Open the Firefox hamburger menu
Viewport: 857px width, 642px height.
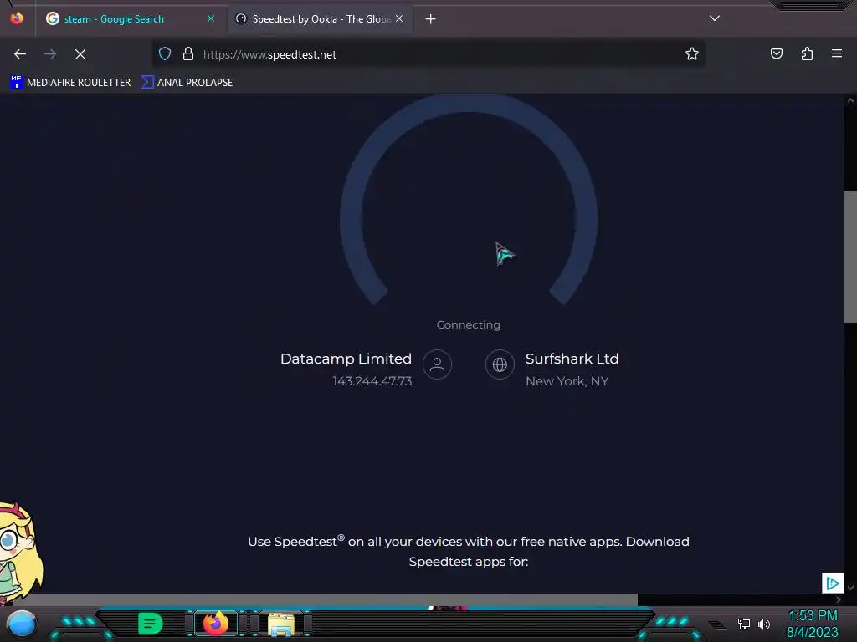point(837,53)
